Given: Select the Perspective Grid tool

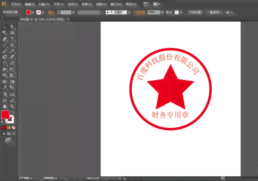Looking at the screenshot, I should pos(12,75).
